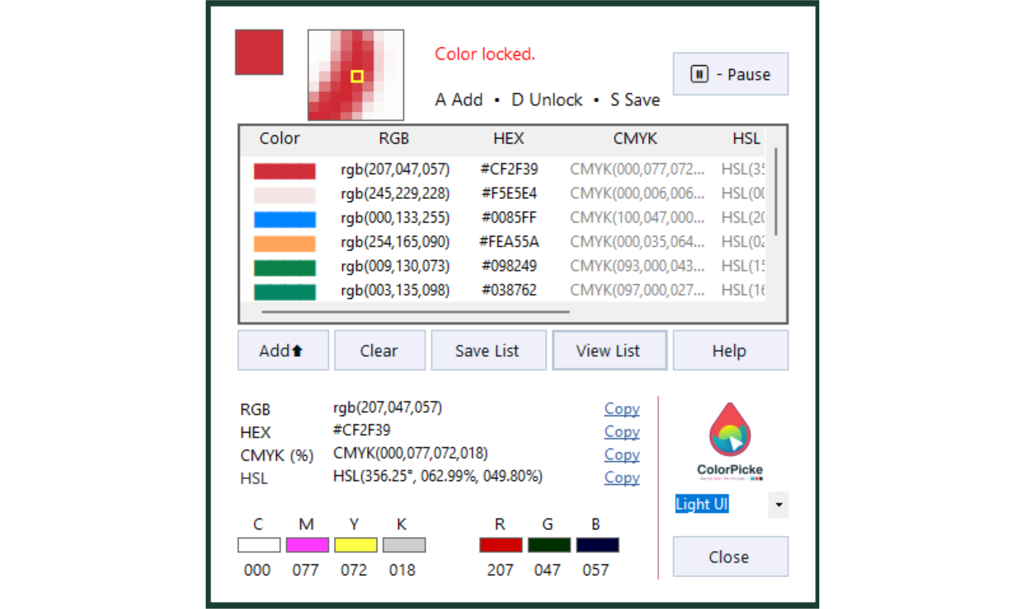Open the View List button
1025x609 pixels.
point(609,350)
